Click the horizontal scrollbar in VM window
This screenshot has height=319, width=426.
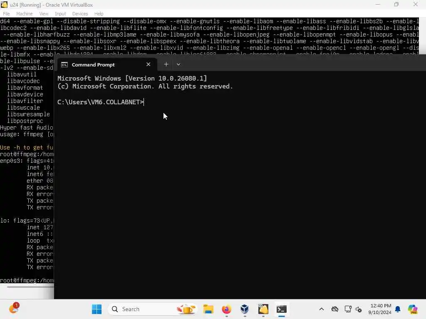(30, 287)
